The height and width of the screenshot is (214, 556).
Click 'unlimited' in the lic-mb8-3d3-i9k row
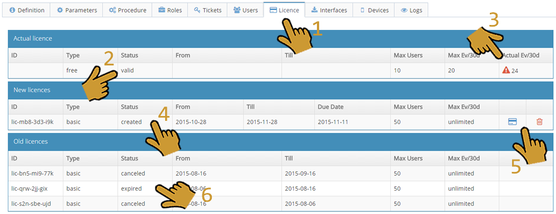click(461, 121)
